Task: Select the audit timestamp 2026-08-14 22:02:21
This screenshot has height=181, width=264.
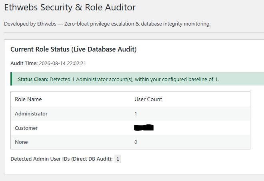Action: point(62,64)
